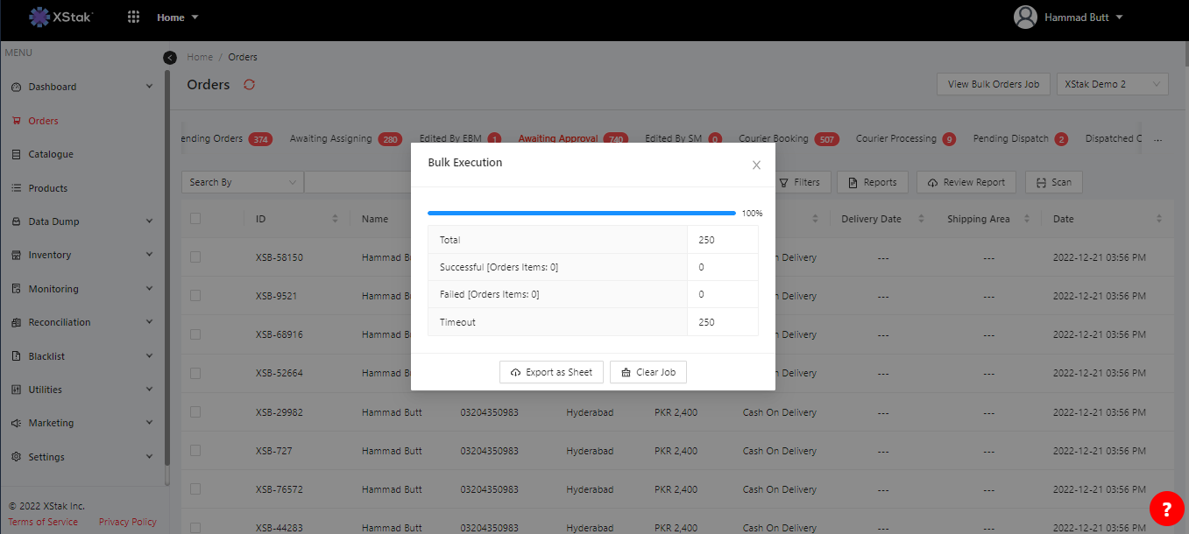
Task: Collapse the sidebar with arrow icon
Action: click(170, 58)
